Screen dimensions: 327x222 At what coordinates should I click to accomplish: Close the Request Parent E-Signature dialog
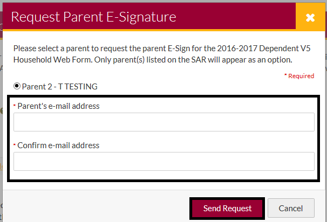[x=310, y=17]
